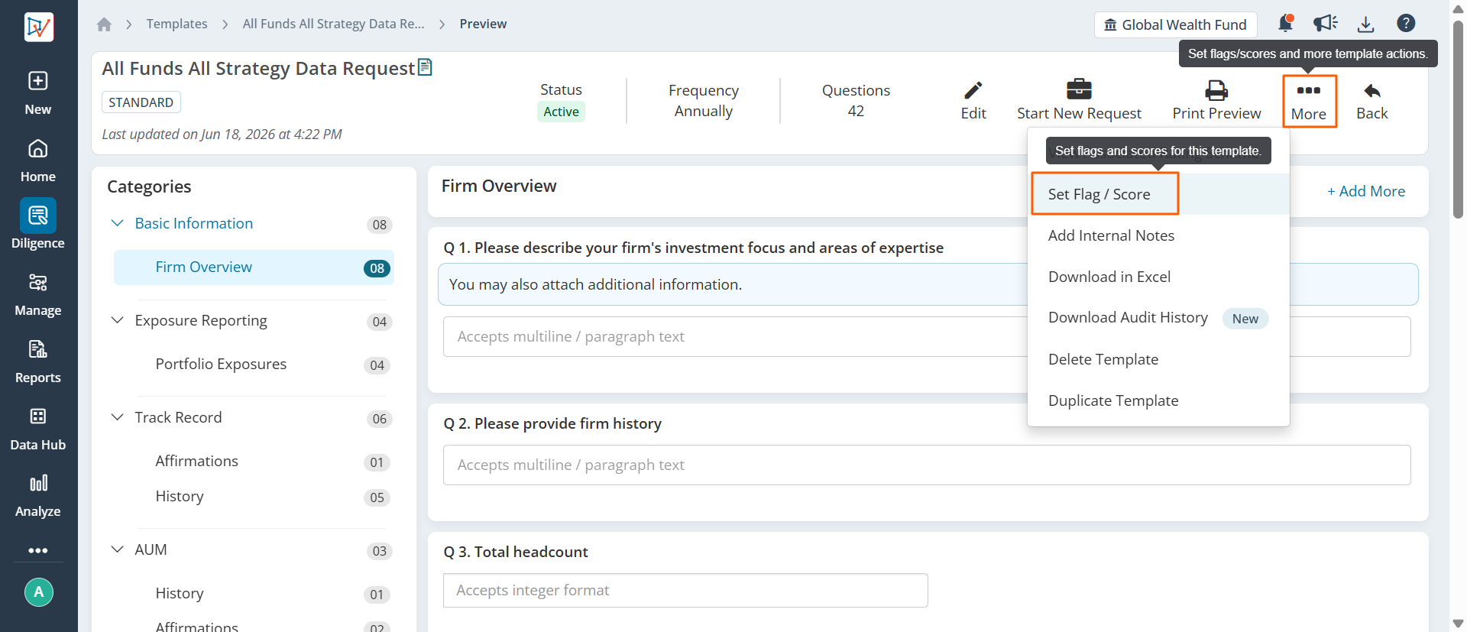
Task: Open All Funds All Strategy breadcrumb
Action: [333, 24]
